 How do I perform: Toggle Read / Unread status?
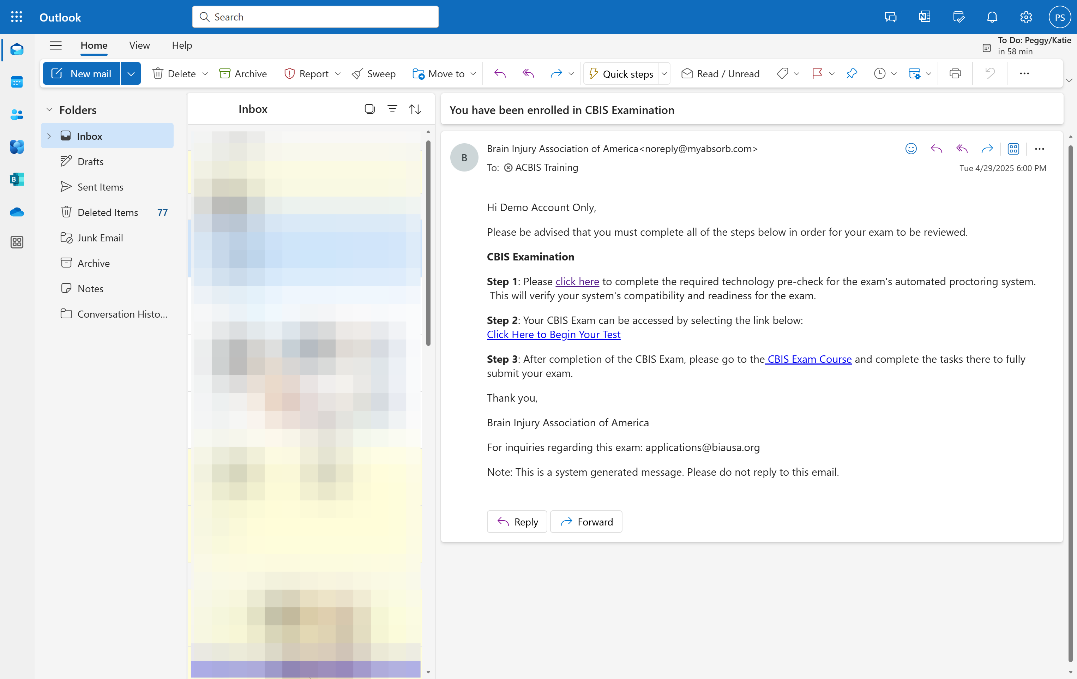click(x=720, y=73)
